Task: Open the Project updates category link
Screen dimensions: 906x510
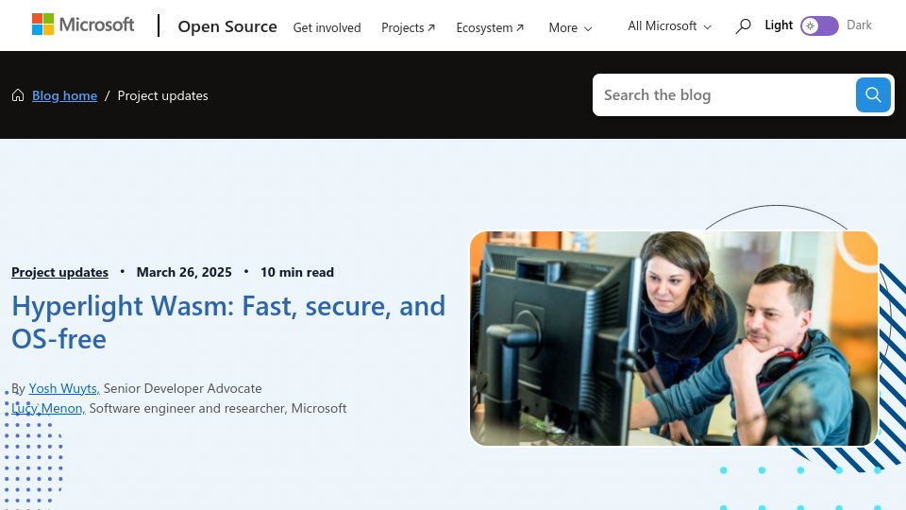Action: click(x=60, y=272)
